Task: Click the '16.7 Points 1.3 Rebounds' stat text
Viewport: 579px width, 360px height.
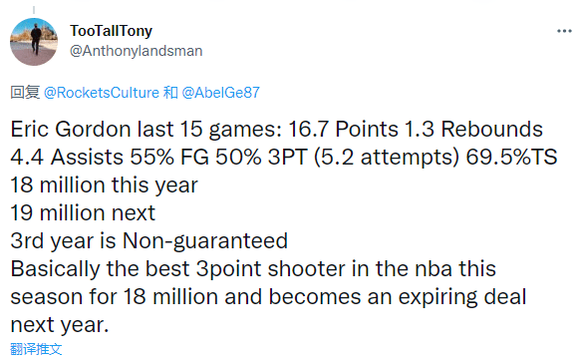Action: point(416,130)
